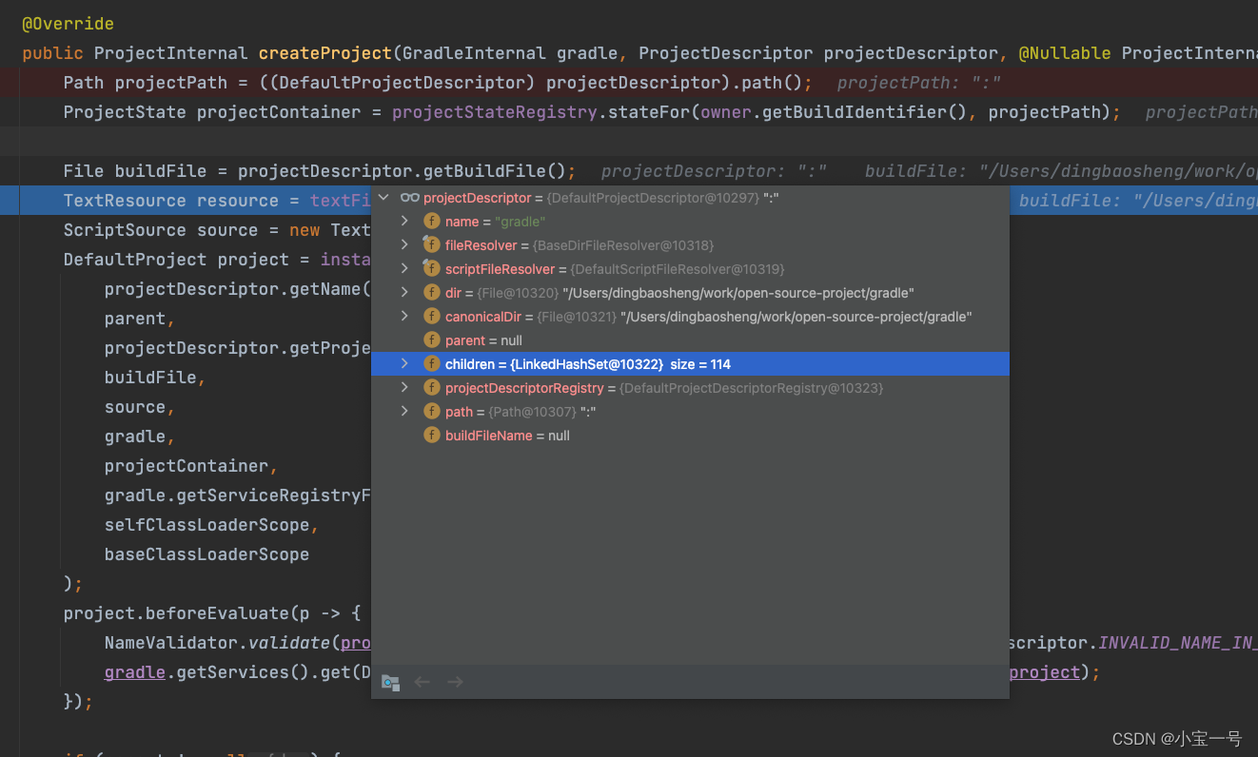Click the NameValidator class reference

click(x=171, y=643)
